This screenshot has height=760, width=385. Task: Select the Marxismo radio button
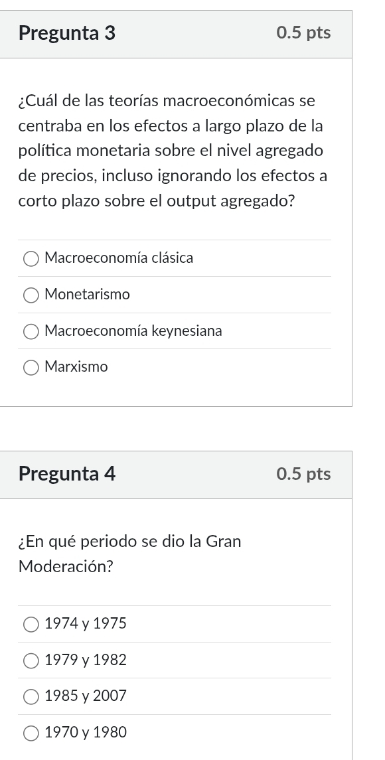[31, 367]
